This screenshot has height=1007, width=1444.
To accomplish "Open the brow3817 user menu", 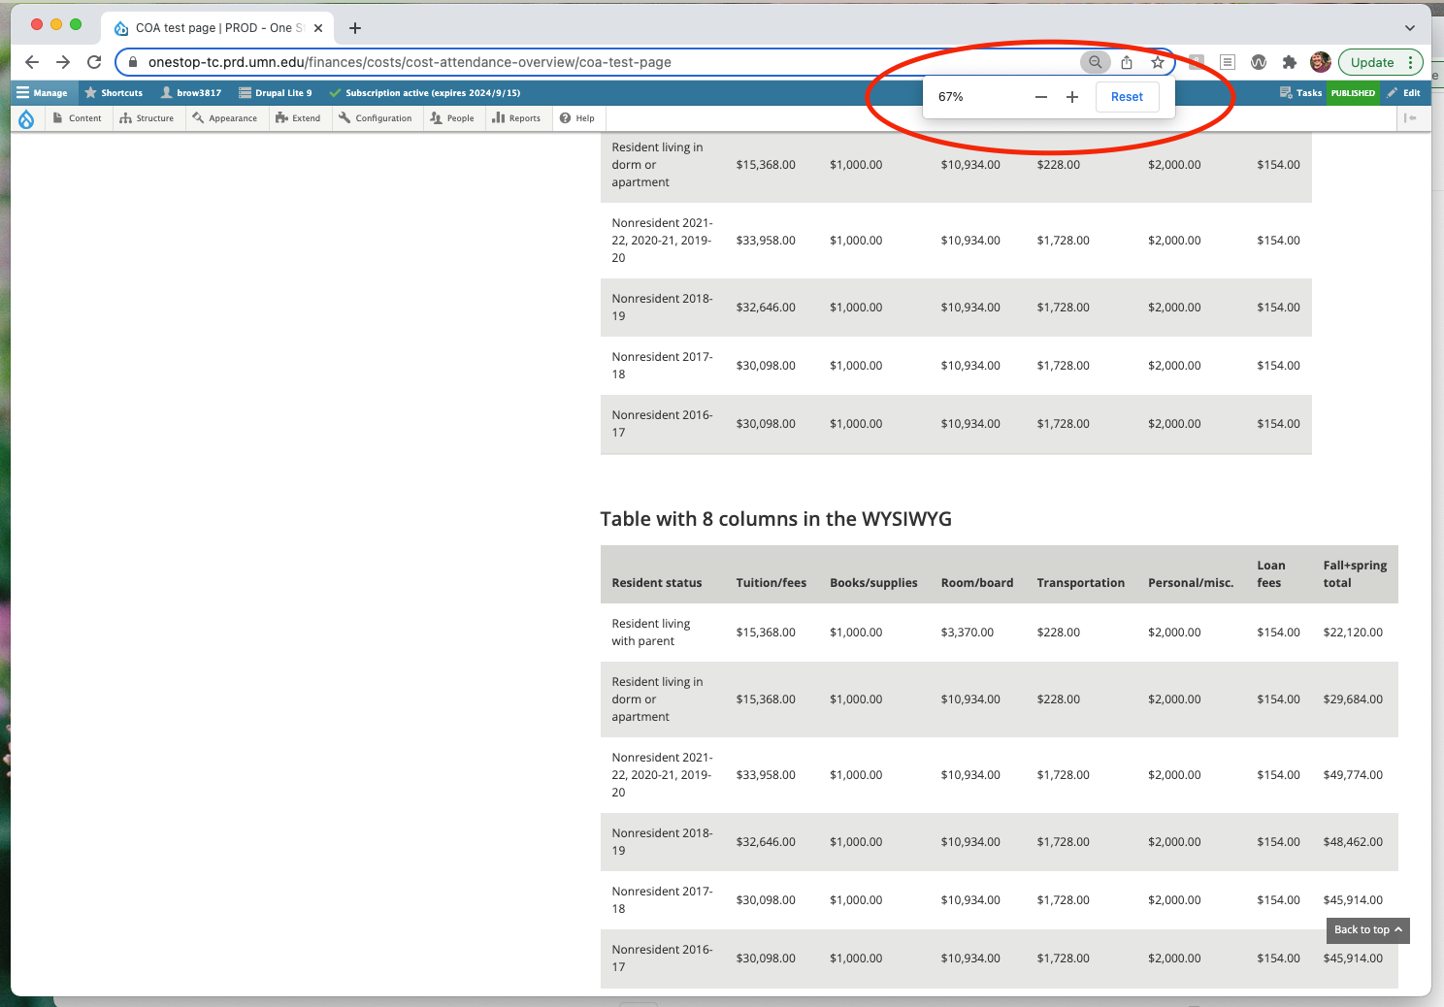I will (x=191, y=93).
